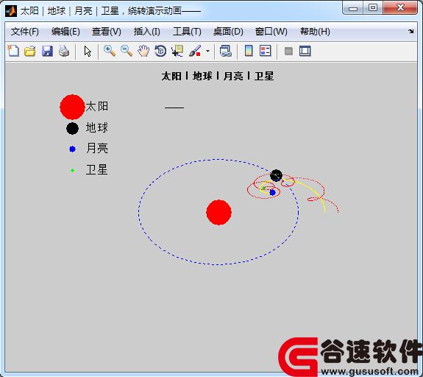Enable the Rotate 3D tool
Screen dimensions: 423x377
tap(160, 51)
